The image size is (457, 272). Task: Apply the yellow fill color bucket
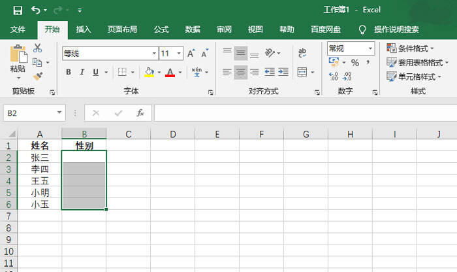tap(149, 72)
